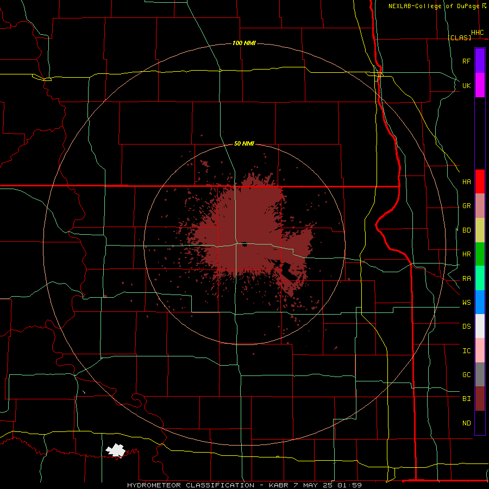Click the 'HYDROMETEOR CLASSIFICATION' title text
This screenshot has height=489, width=489.
click(191, 485)
